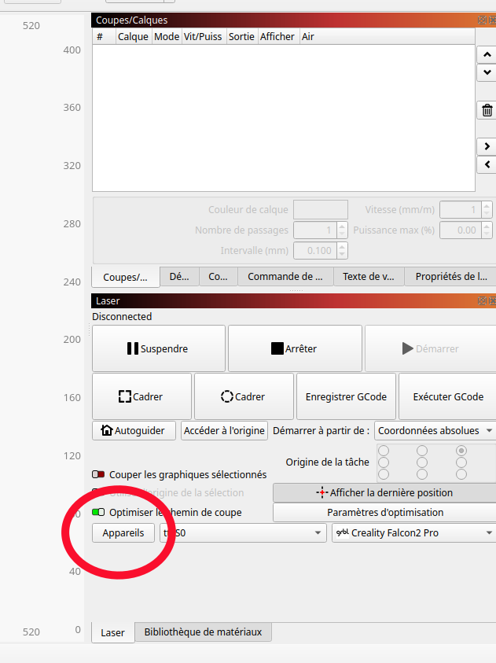Screen dimensions: 496x663
Task: Click the trash icon to delete layer
Action: tap(487, 110)
